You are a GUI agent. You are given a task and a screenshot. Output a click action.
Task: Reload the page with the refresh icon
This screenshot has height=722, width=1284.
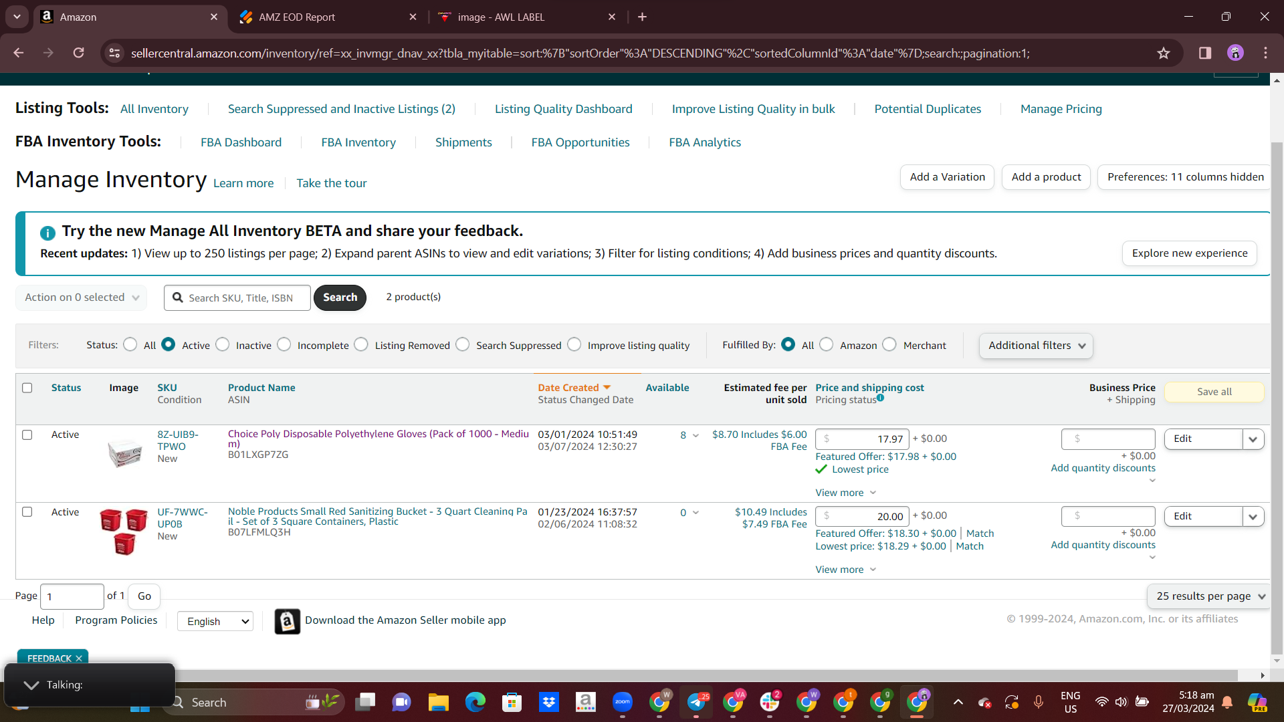click(79, 53)
